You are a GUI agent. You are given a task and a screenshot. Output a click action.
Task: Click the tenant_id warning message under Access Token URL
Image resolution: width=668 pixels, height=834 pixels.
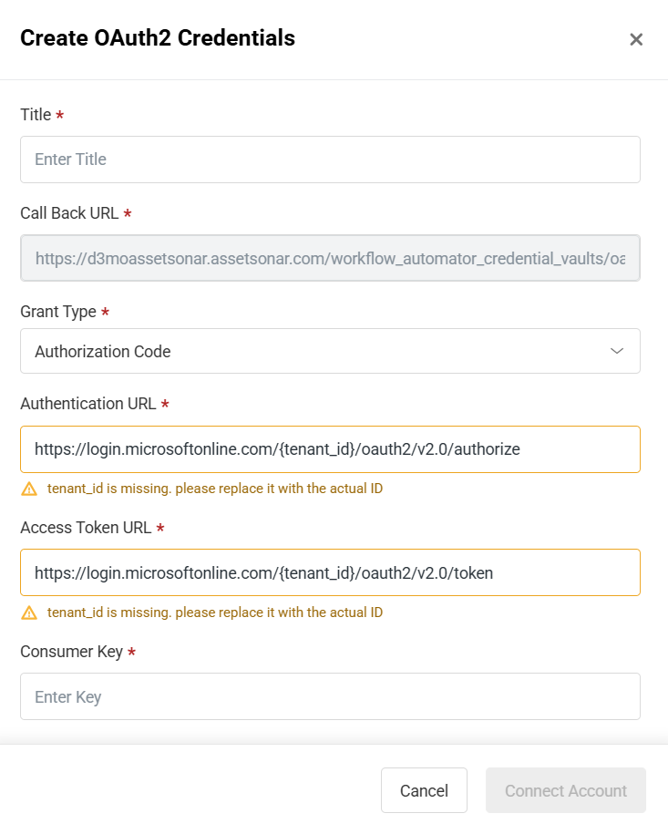click(214, 613)
